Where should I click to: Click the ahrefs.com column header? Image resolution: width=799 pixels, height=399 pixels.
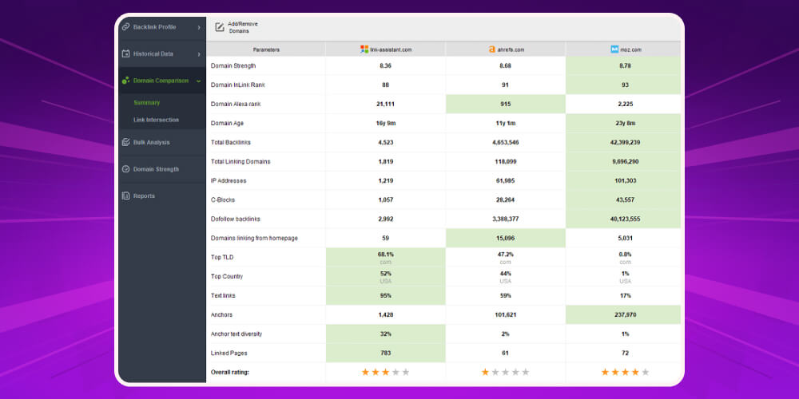point(506,49)
